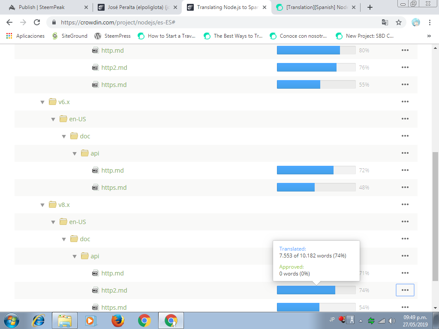
Task: Open the https.md file under v6.x
Action: (x=114, y=187)
